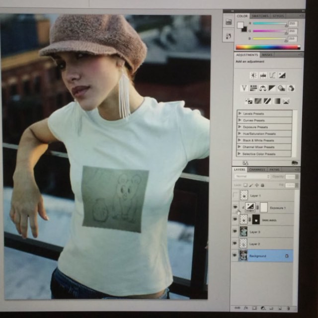Add a Brightness/Contrast adjustment
318x318 pixels.
tap(254, 76)
